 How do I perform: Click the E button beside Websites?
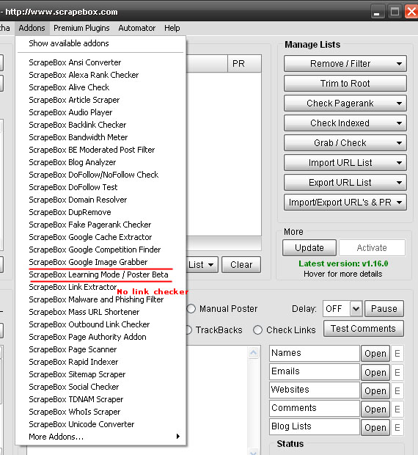coord(397,391)
